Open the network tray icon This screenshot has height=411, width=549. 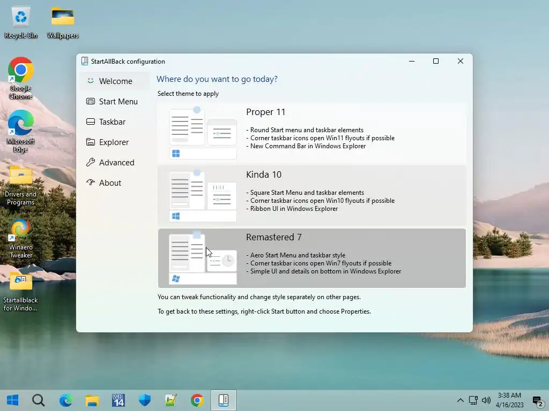click(473, 400)
